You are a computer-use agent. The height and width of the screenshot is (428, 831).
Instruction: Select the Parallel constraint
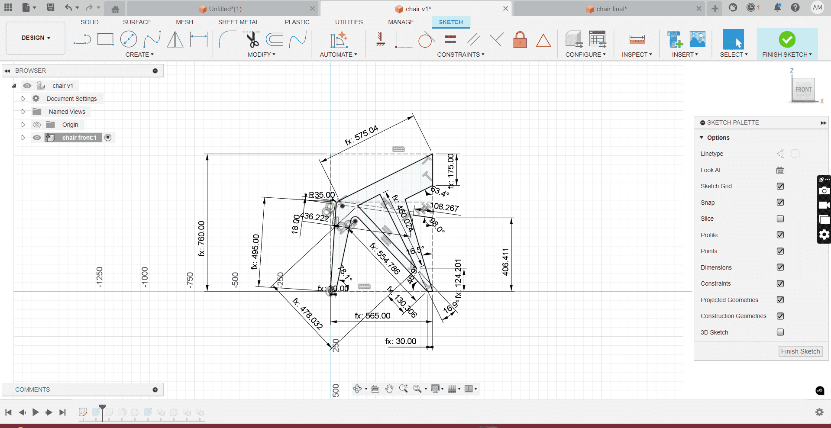pyautogui.click(x=473, y=39)
